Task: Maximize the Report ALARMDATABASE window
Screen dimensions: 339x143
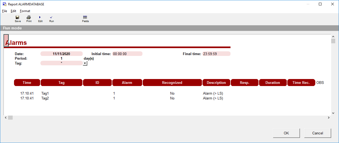Action: (x=320, y=4)
